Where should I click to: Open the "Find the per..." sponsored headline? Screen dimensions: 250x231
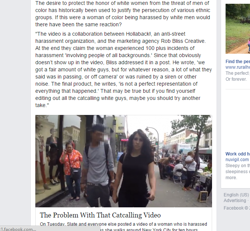pos(238,62)
